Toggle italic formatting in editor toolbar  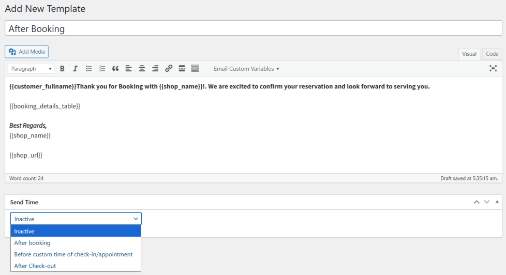click(75, 69)
